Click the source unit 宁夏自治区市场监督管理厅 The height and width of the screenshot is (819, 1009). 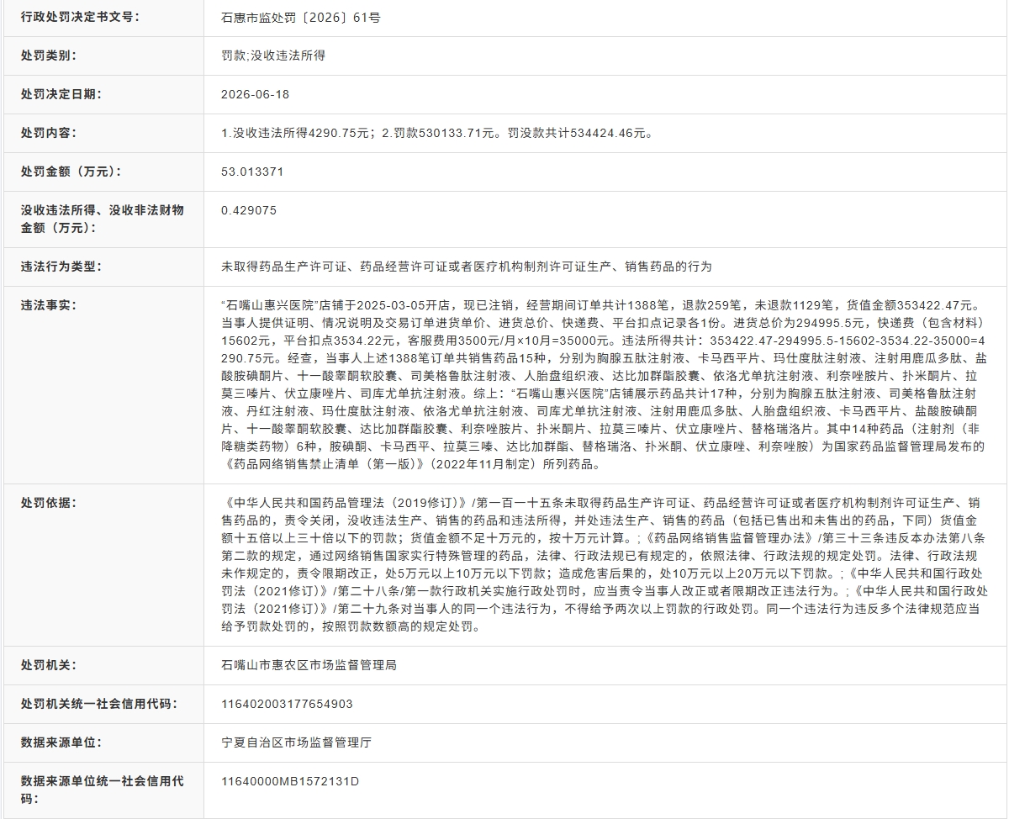pyautogui.click(x=296, y=742)
